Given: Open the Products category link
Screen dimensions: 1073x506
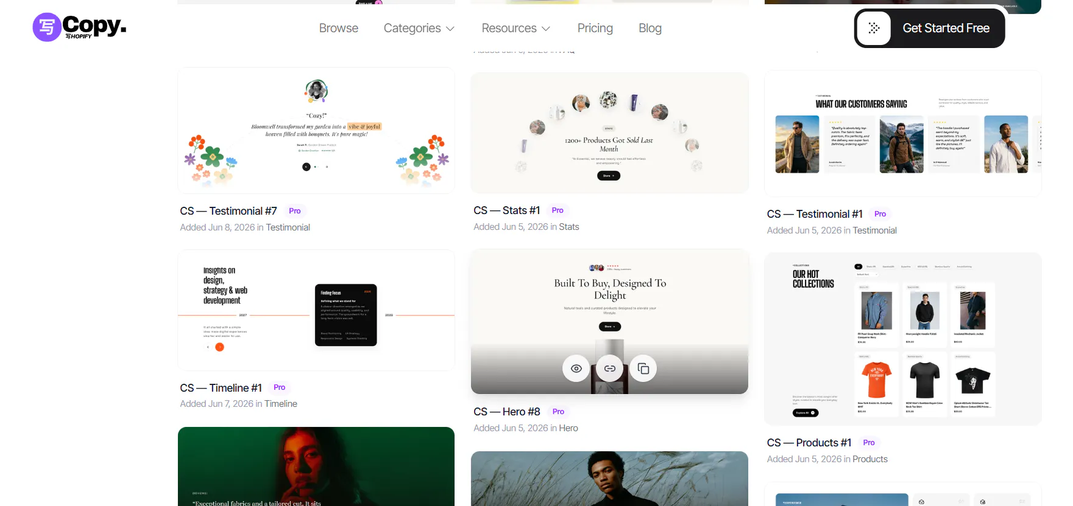Looking at the screenshot, I should pyautogui.click(x=870, y=459).
